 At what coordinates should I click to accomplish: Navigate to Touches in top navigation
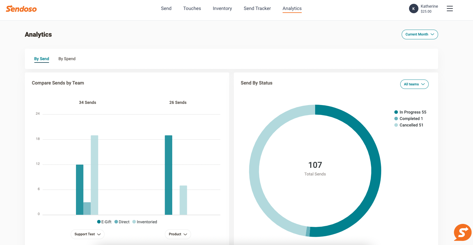click(x=192, y=9)
